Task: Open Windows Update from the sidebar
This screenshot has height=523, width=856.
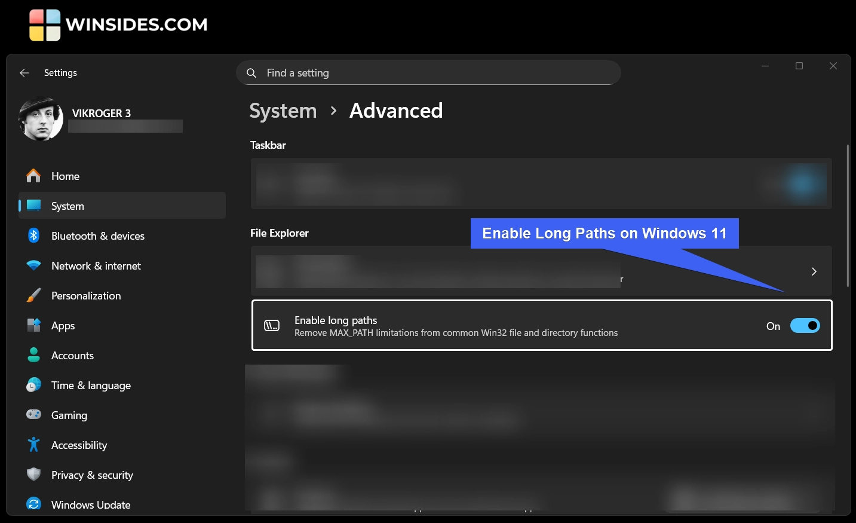Action: (x=90, y=504)
